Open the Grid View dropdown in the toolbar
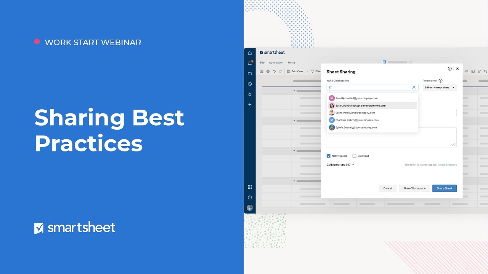This screenshot has width=488, height=274. [x=297, y=71]
